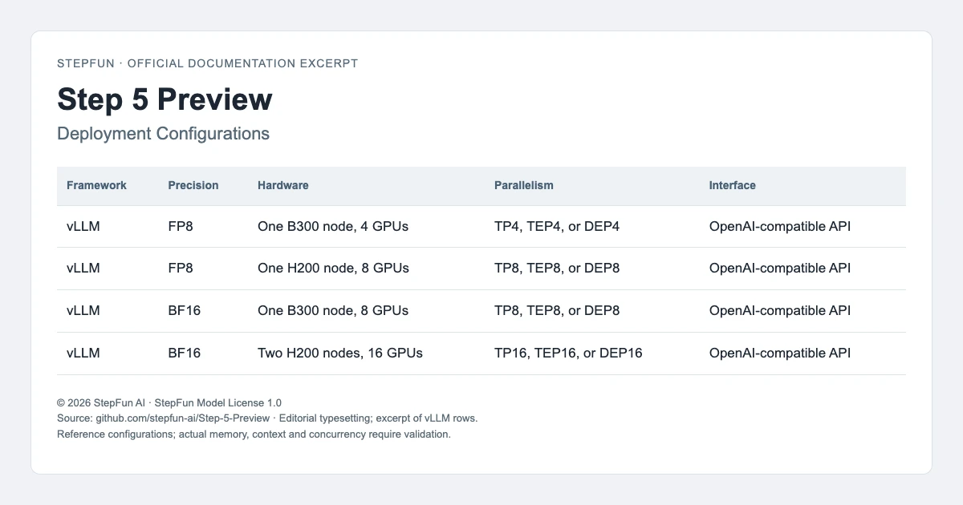The image size is (963, 505).
Task: Select "FP8" in the H200 8 GPUs row
Action: pos(181,269)
